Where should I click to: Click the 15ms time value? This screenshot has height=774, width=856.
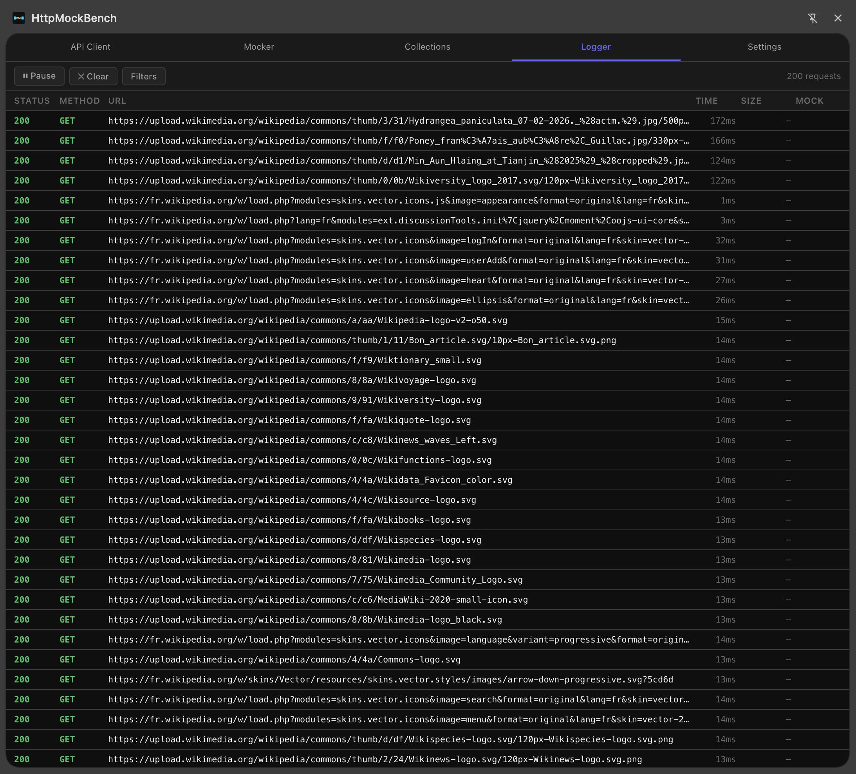coord(725,320)
